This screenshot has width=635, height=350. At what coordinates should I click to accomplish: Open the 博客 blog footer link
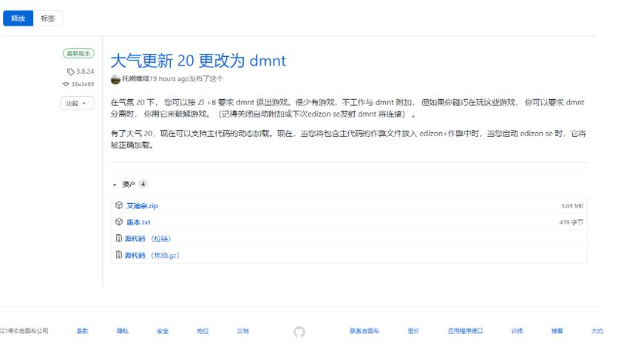[x=557, y=331]
